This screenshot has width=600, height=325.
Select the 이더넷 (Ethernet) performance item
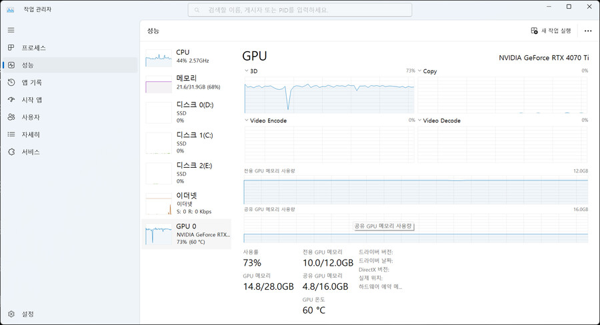(186, 203)
